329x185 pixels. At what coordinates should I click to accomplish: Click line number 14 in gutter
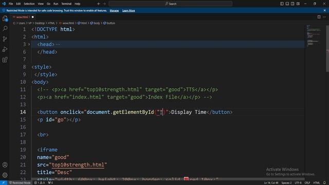[x=23, y=112]
